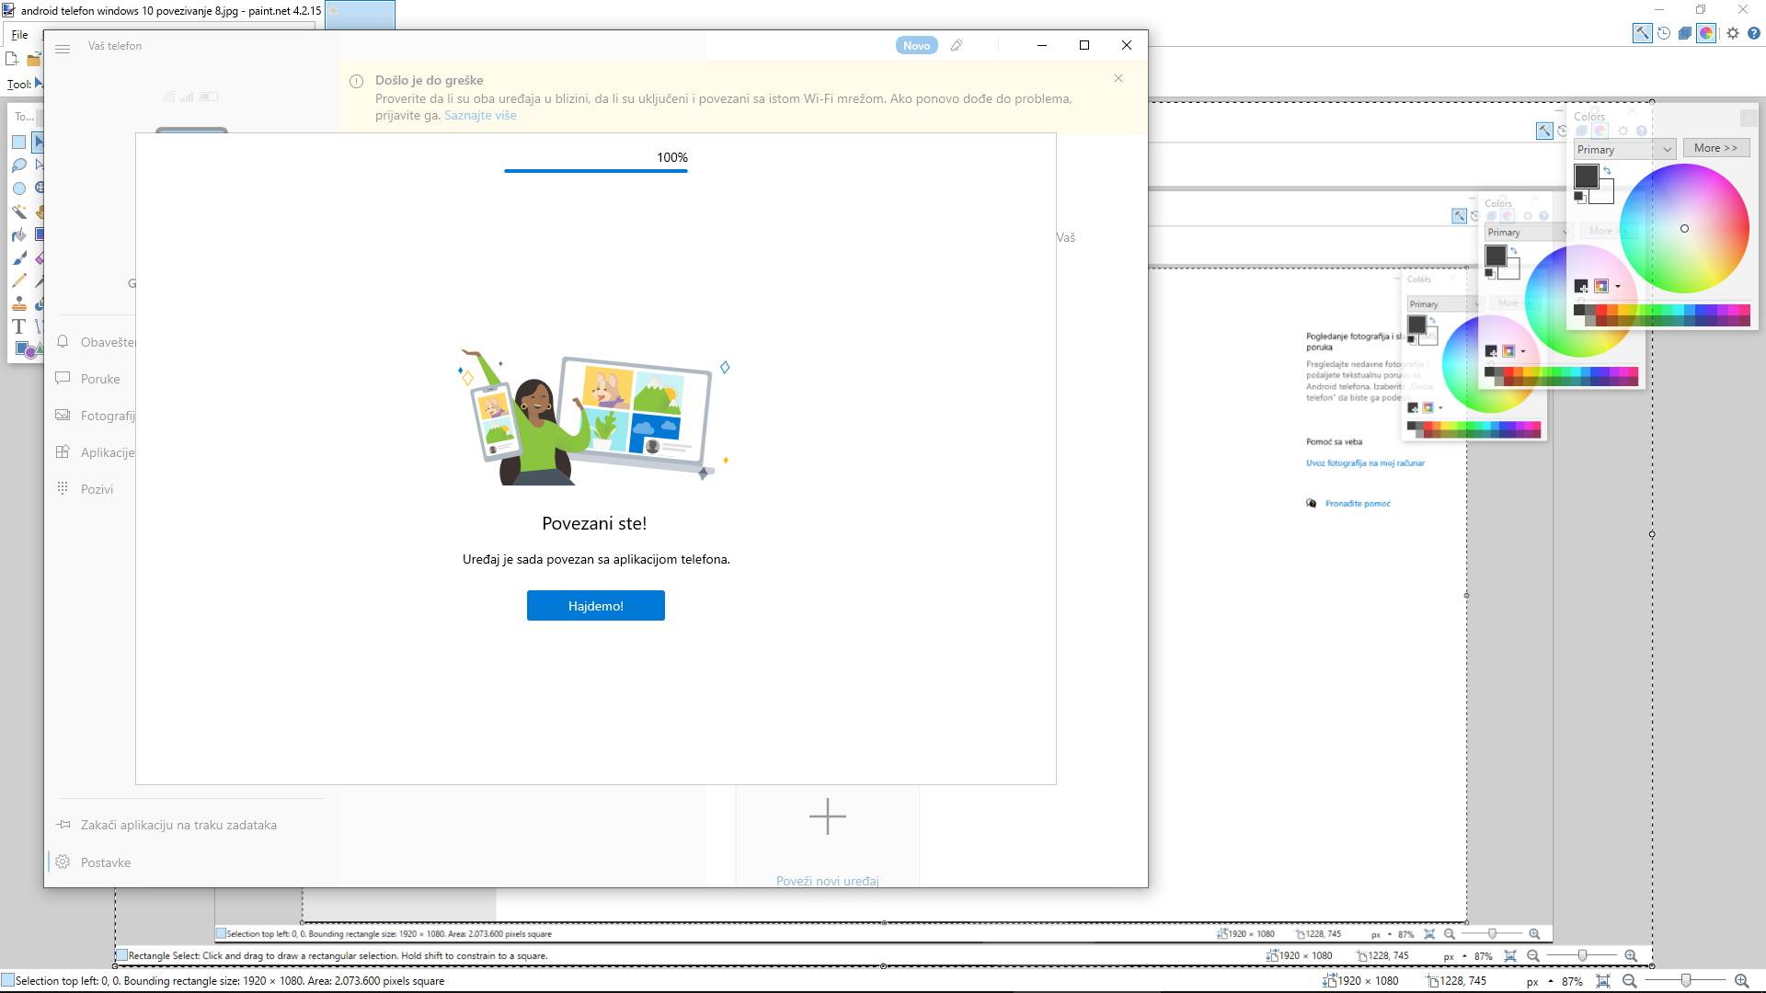Toggle the History window with the clock icon

tap(1664, 33)
